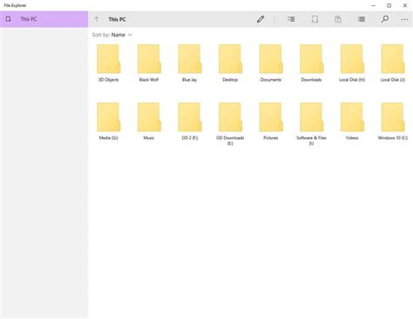Open search with the magnifier icon
413x319 pixels.
pos(384,19)
